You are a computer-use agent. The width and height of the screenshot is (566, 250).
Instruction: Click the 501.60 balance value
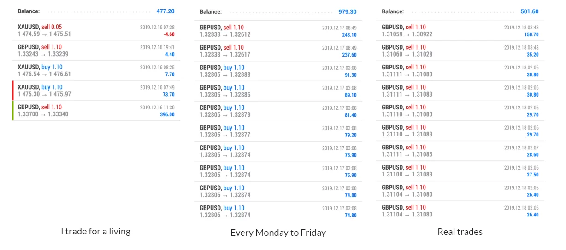[x=529, y=11]
